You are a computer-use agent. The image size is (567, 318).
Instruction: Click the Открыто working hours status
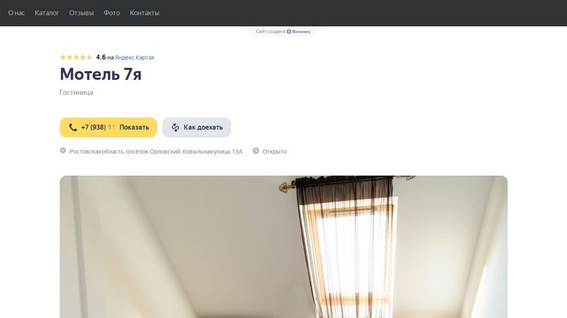click(274, 152)
